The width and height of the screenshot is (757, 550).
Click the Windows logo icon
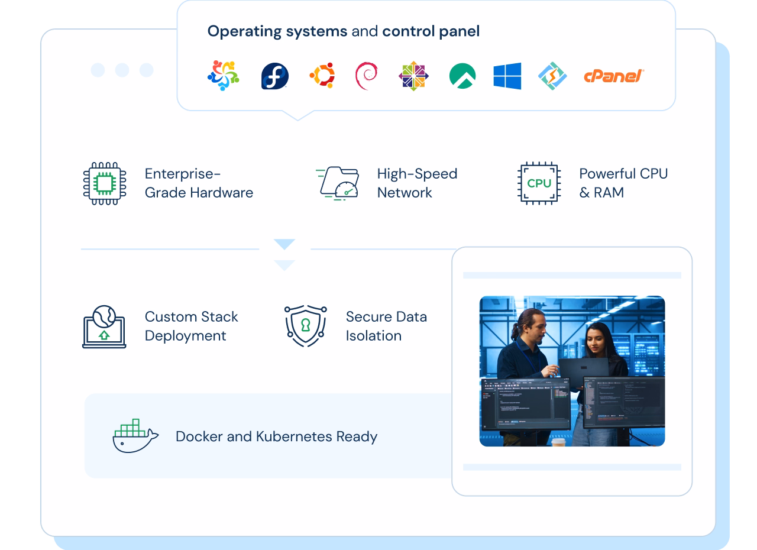coord(507,76)
